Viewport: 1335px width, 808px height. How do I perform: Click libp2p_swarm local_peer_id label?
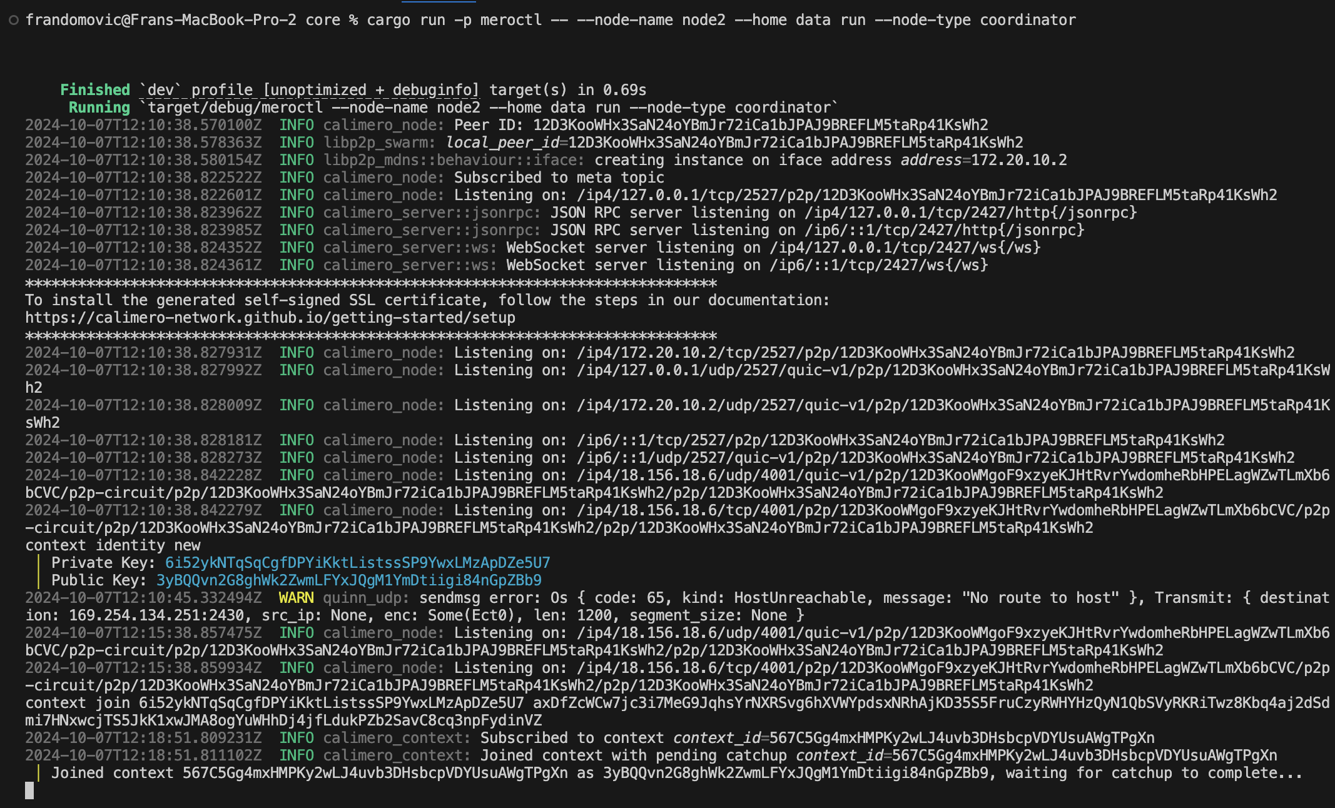(x=502, y=143)
